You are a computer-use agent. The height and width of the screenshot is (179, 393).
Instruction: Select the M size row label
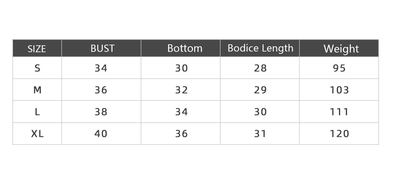pos(37,90)
